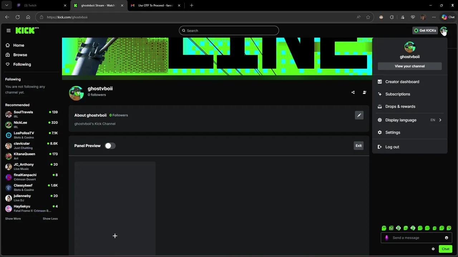The image size is (458, 257).
Task: Click View your channel button
Action: click(x=410, y=66)
